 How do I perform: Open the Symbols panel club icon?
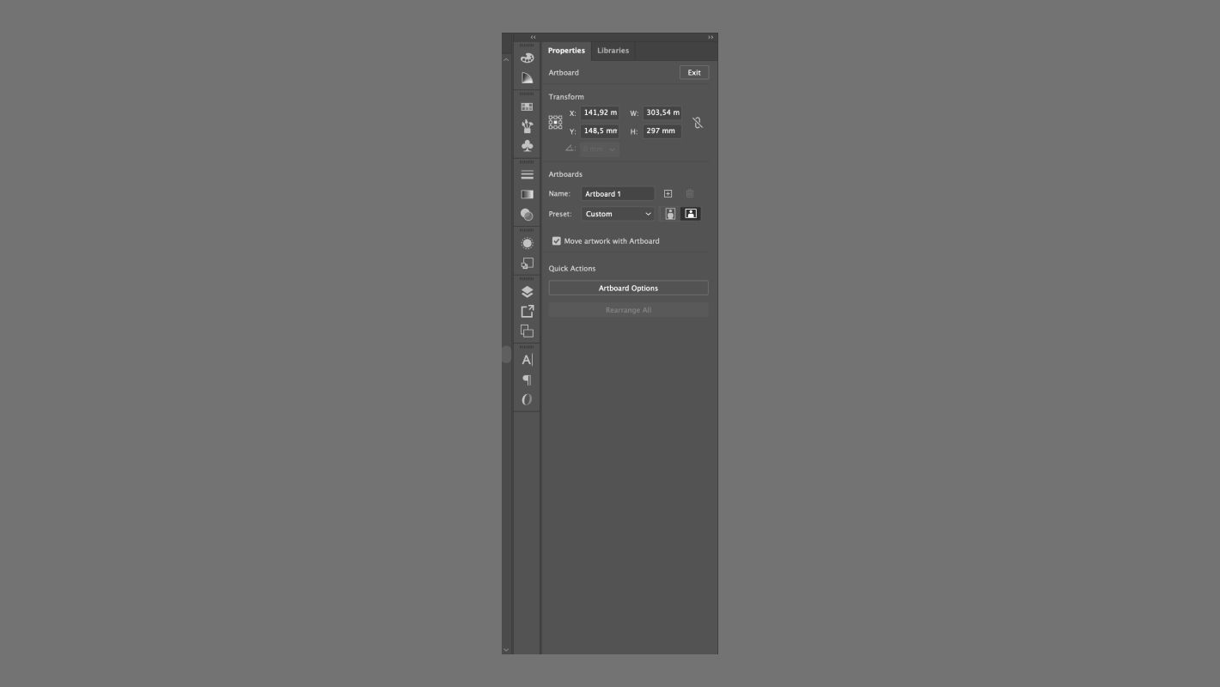527,146
